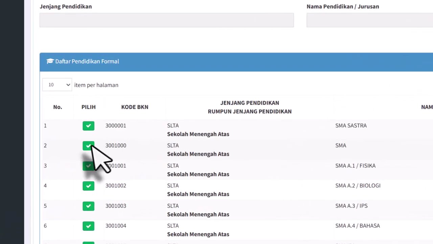Click the PILIH column header

tap(88, 107)
